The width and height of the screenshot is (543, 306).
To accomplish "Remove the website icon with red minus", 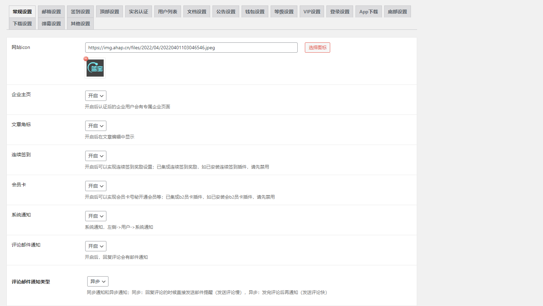I will pyautogui.click(x=86, y=59).
